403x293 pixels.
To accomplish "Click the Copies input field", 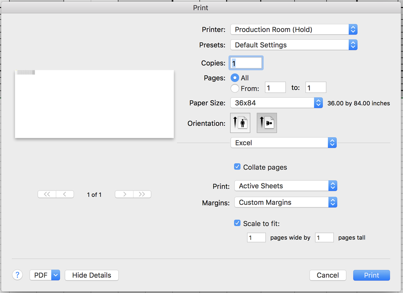I will click(x=246, y=63).
